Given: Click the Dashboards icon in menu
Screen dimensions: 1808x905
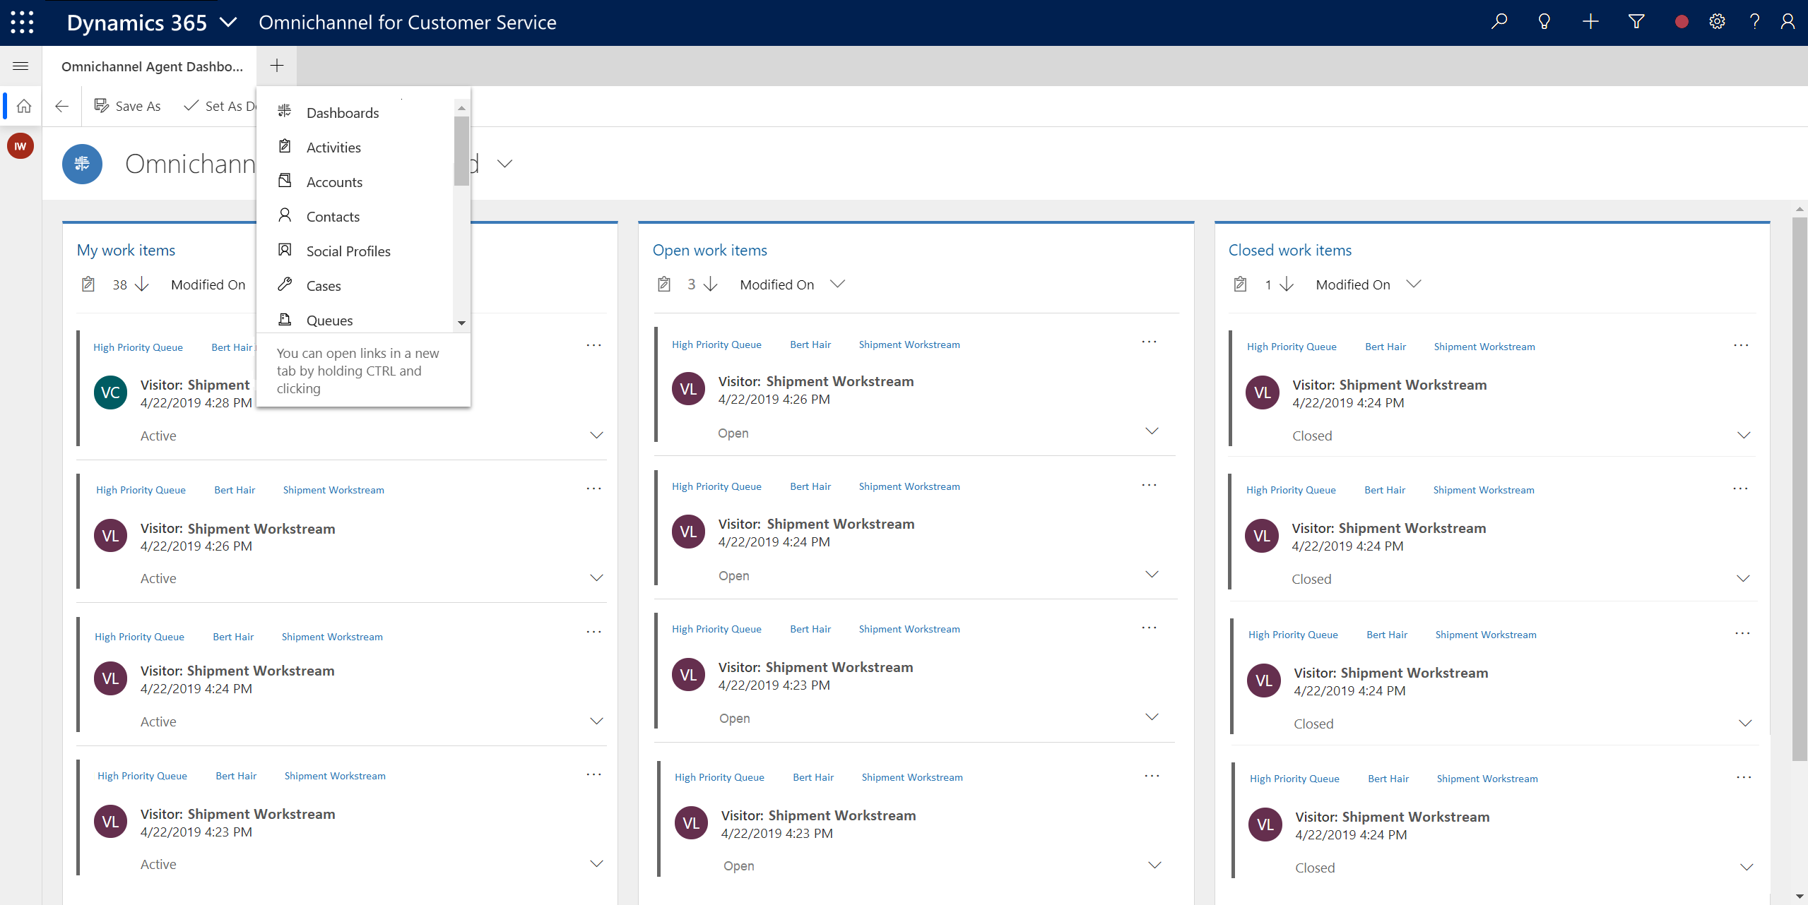Looking at the screenshot, I should point(284,111).
